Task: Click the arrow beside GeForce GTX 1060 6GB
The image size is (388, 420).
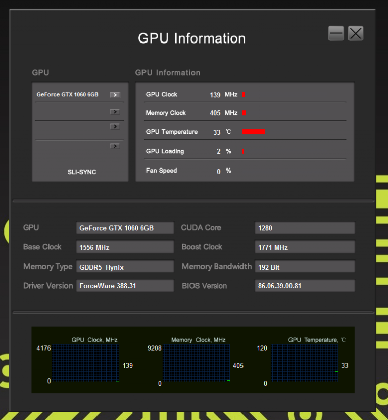Action: pyautogui.click(x=115, y=95)
